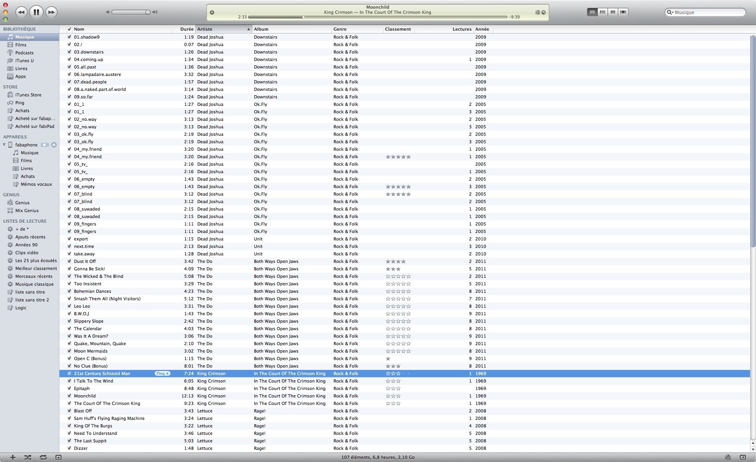
Task: Collapse the fabaphone device tree
Action: (x=4, y=145)
